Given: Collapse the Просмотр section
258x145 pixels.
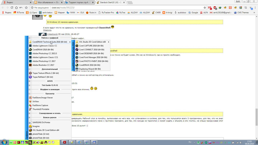Looking at the screenshot, I should pyautogui.click(x=30, y=93).
